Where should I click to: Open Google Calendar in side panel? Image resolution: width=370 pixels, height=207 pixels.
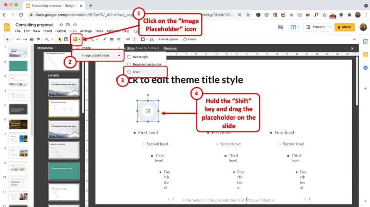pyautogui.click(x=365, y=42)
